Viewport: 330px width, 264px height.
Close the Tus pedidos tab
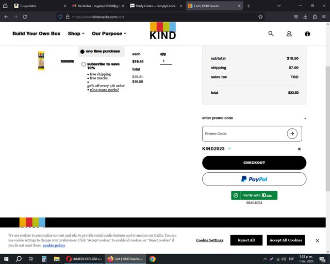[65, 6]
